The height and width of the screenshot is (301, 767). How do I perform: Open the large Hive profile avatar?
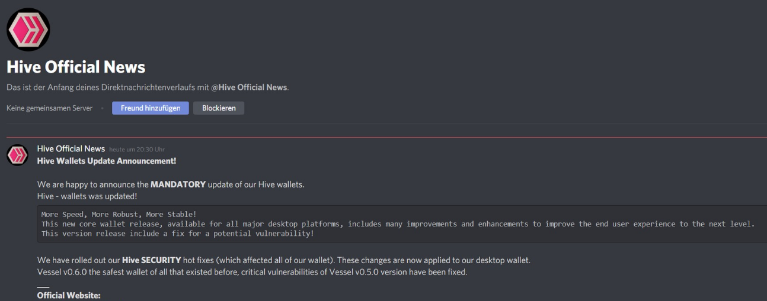coord(28,29)
